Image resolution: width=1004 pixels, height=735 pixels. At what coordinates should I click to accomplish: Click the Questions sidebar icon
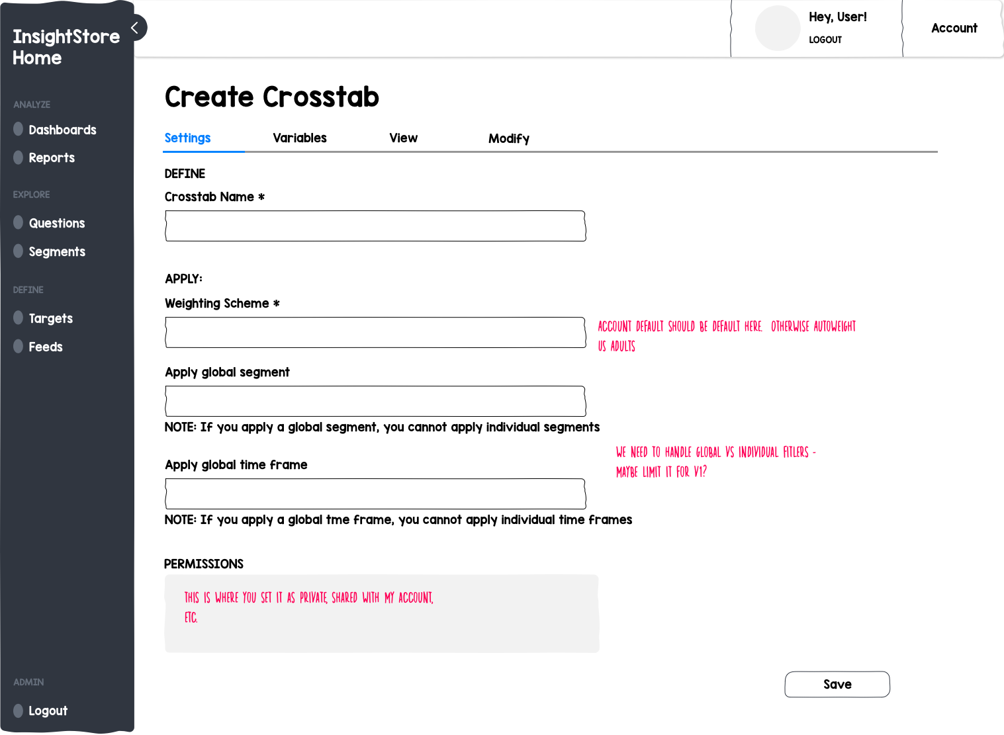19,222
